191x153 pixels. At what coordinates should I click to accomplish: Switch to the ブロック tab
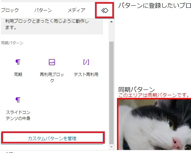coord(10,10)
